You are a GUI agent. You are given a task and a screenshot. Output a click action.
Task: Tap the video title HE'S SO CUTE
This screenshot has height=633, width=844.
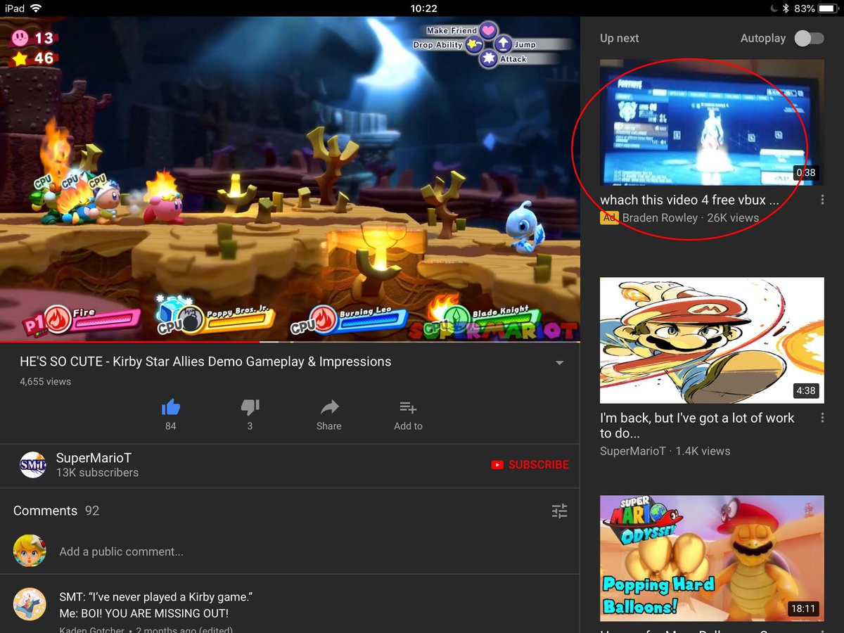tap(205, 362)
